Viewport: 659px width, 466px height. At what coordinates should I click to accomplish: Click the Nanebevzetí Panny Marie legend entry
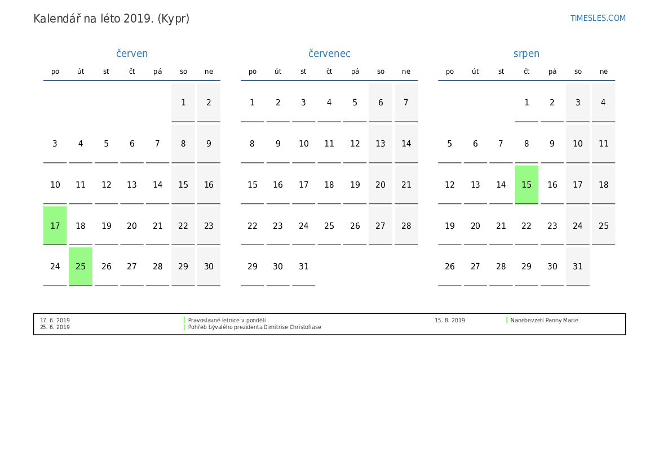[544, 321]
